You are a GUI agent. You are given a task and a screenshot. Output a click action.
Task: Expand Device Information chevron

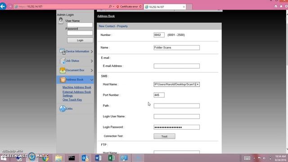click(92, 52)
